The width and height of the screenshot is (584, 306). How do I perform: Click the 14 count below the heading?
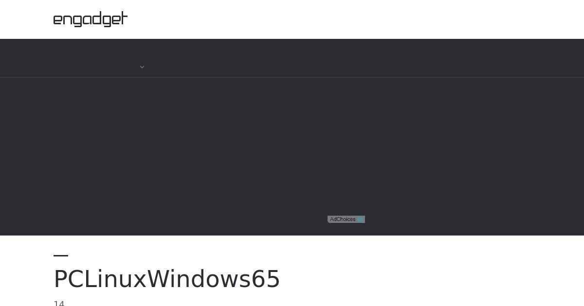[59, 304]
